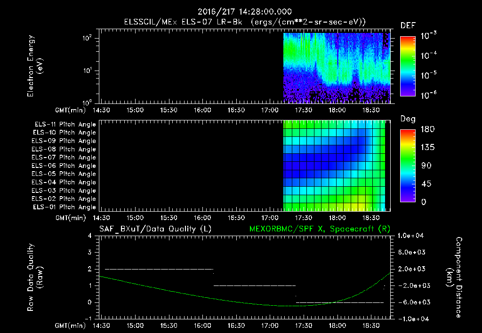Screen dimensions: 482x333
Task: Click the 10^-3 label on DEF colorbar
Action: click(428, 36)
